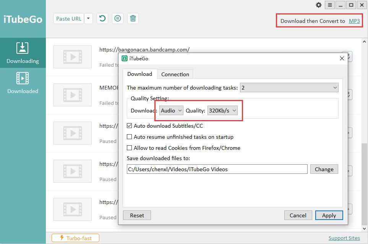Click thumbnail of the bandcamp download task

73,57
